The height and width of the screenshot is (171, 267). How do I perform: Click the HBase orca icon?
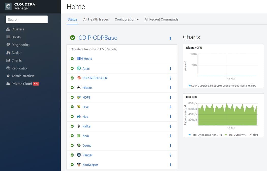79,88
